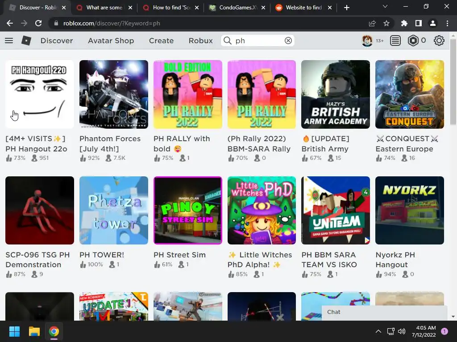The height and width of the screenshot is (342, 457).
Task: Open the taskbar notification badge
Action: coord(445,331)
